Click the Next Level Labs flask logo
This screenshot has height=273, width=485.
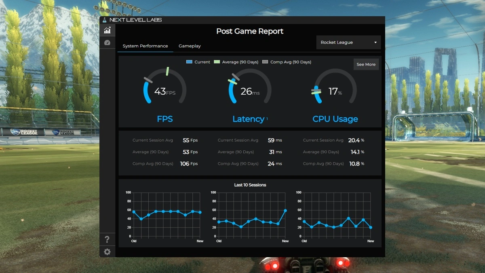tap(104, 20)
